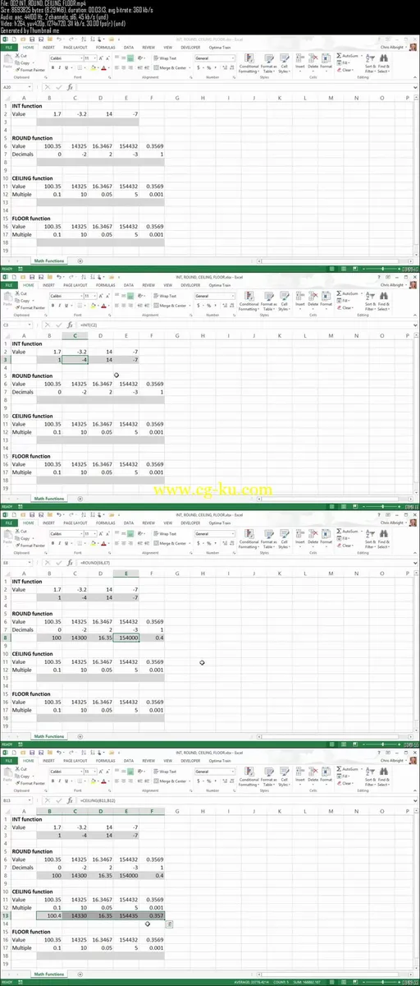Viewport: 420px width, 986px height.
Task: Toggle Wrap Text in the A20 frame
Action: click(x=166, y=58)
